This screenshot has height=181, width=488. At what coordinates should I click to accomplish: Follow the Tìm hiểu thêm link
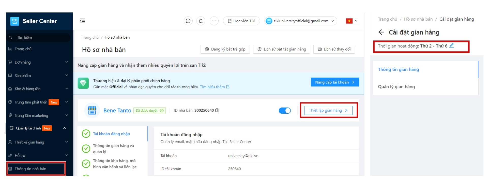[215, 87]
